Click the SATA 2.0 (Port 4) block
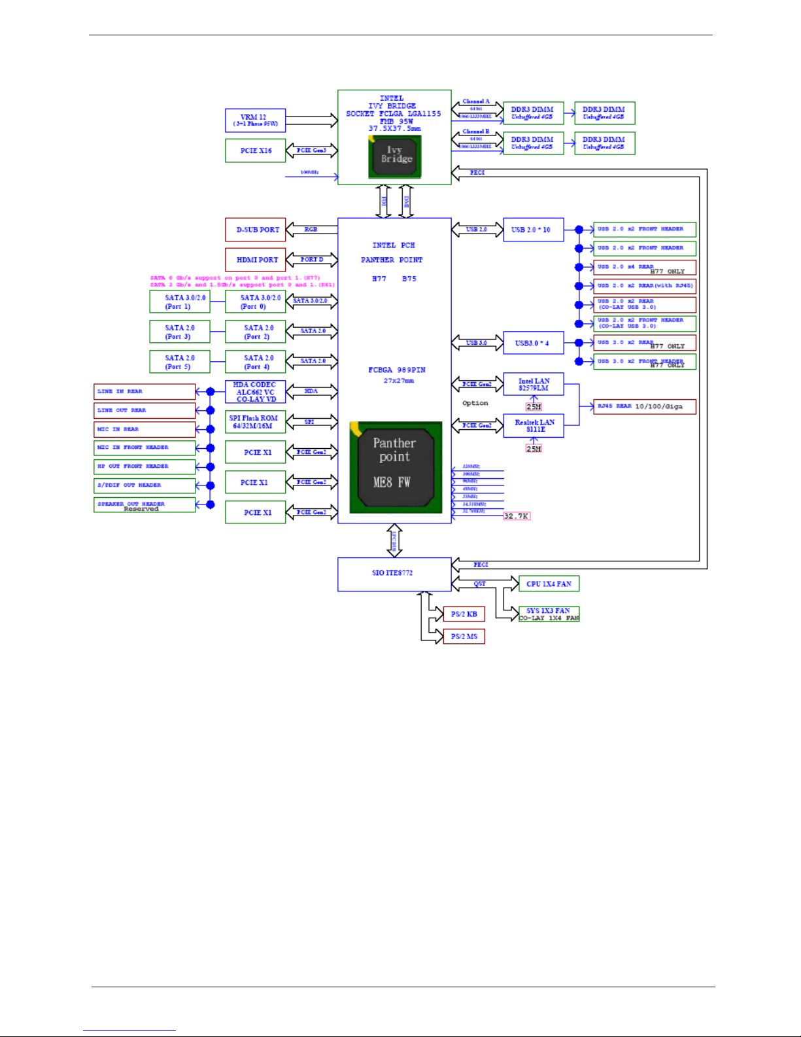801x1037 pixels. (x=255, y=362)
